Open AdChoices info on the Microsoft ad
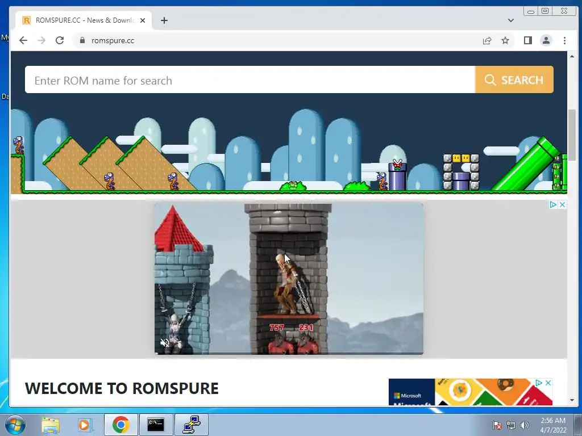 tap(539, 383)
